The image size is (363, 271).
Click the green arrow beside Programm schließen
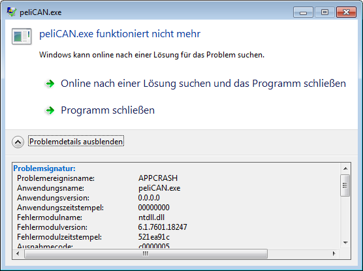(x=50, y=110)
